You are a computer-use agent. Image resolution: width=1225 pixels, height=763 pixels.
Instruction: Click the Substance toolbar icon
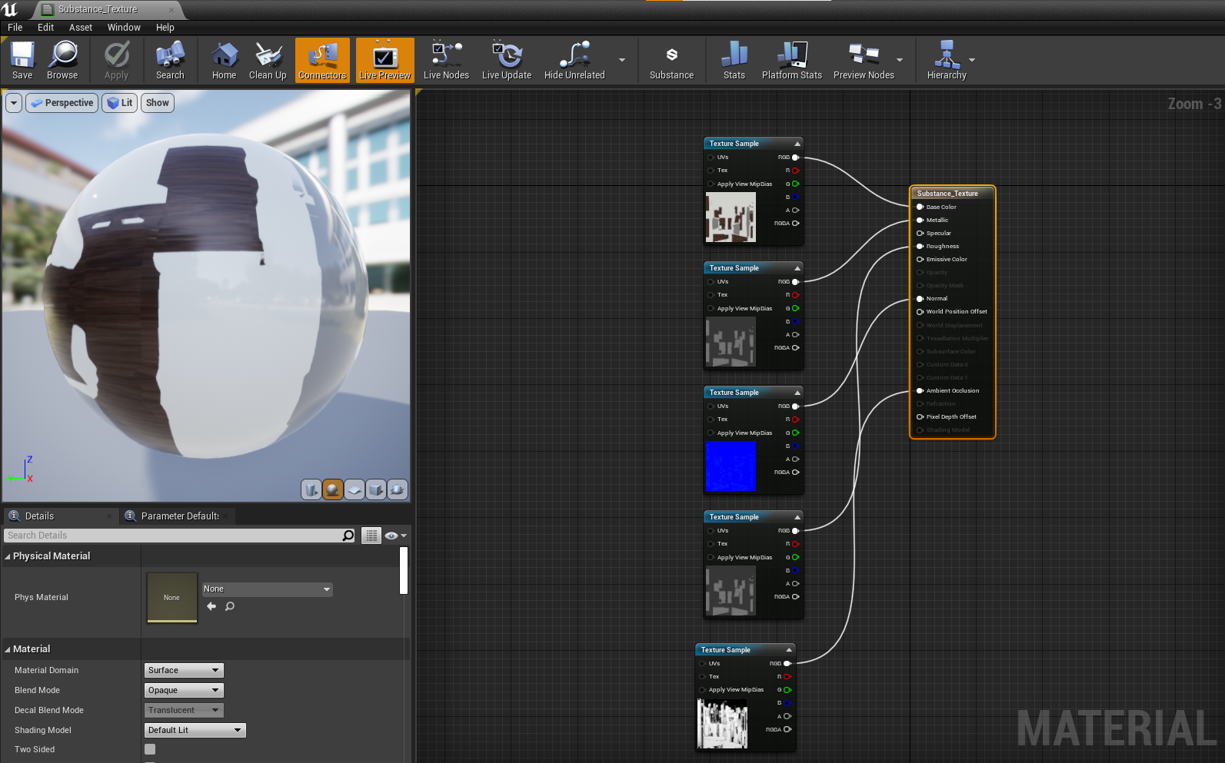671,61
